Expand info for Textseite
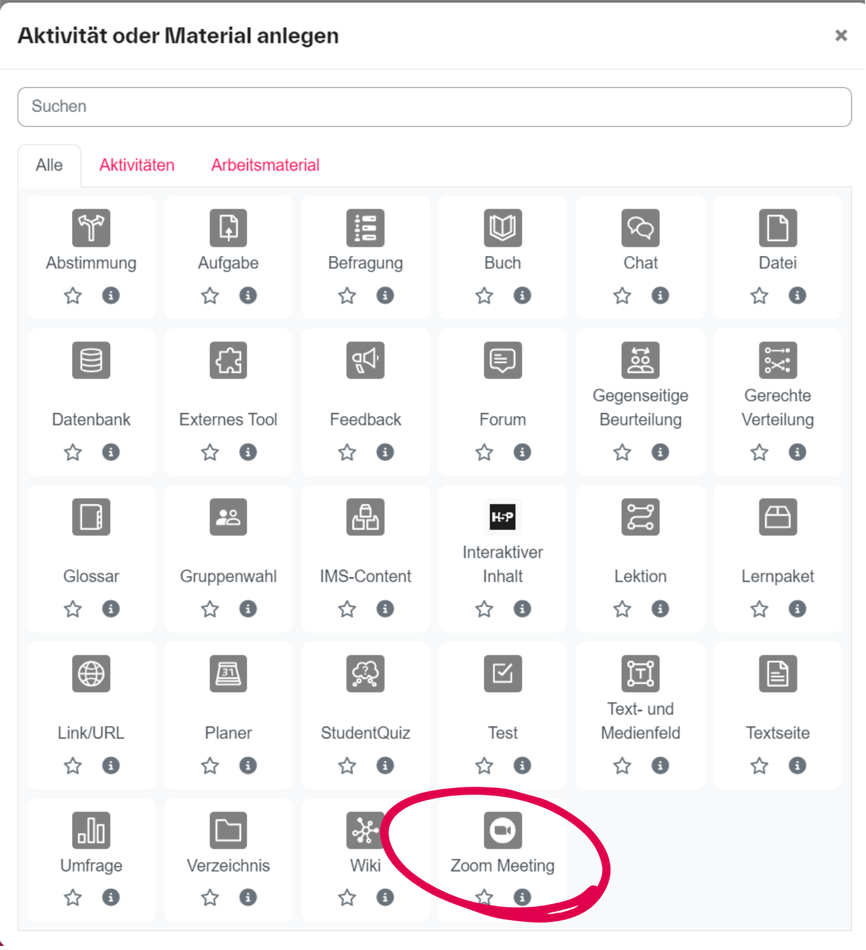 797,765
